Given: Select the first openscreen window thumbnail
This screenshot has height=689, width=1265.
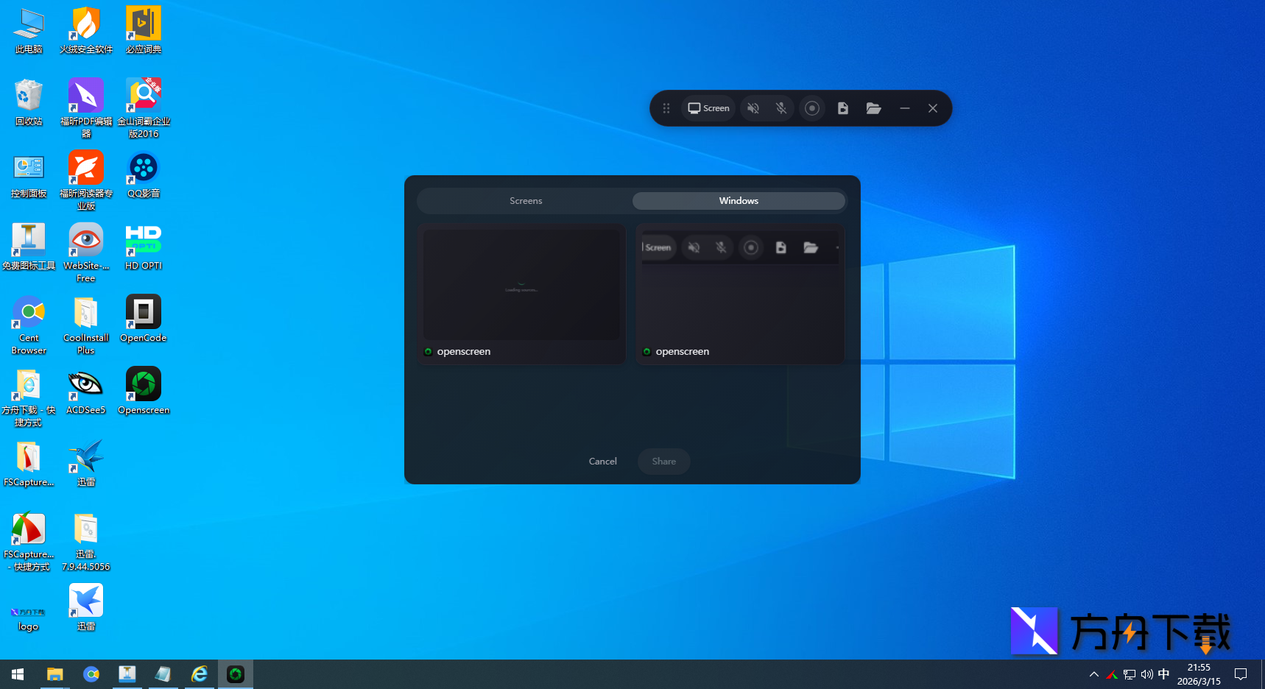Looking at the screenshot, I should tap(521, 293).
